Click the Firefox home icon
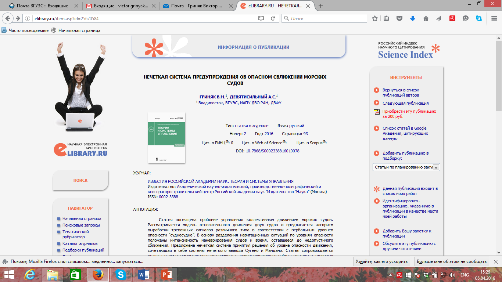Screen dimensions: 502x282 (x=426, y=18)
